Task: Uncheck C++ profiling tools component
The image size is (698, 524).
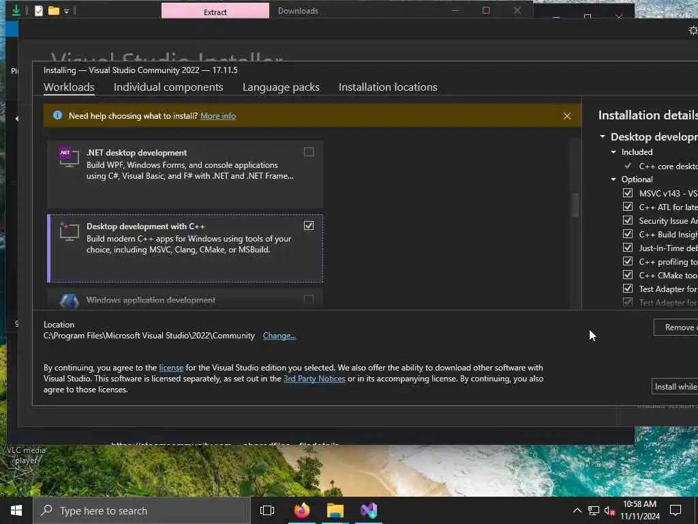Action: point(628,261)
